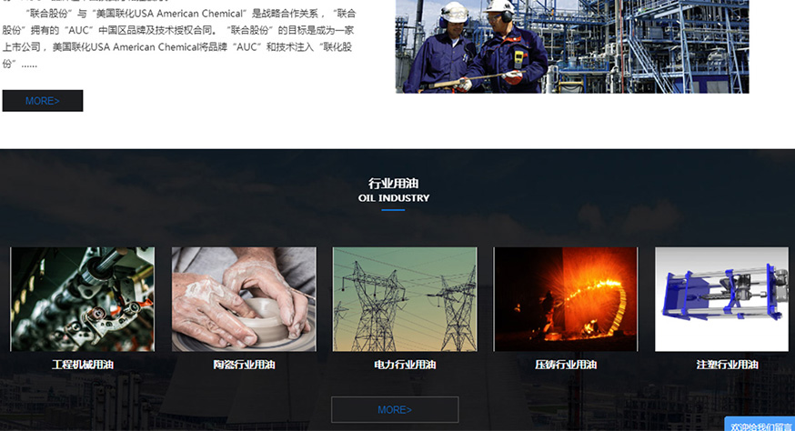The image size is (795, 431).
Task: Click the paragraph line starting "联合股份"与"美国联化
Action: 191,14
